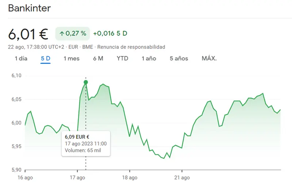Click the 6,05 y-axis label
Viewport: 292px width, 186px height.
point(16,99)
